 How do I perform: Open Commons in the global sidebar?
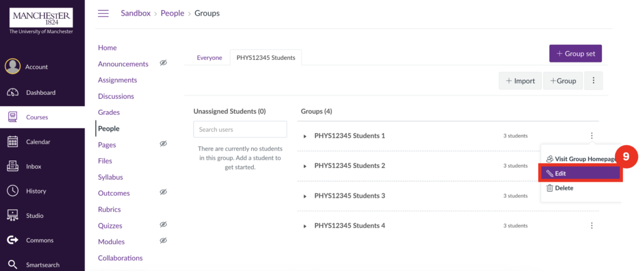39,240
